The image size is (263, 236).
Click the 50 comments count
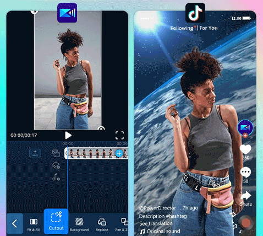coord(246,181)
